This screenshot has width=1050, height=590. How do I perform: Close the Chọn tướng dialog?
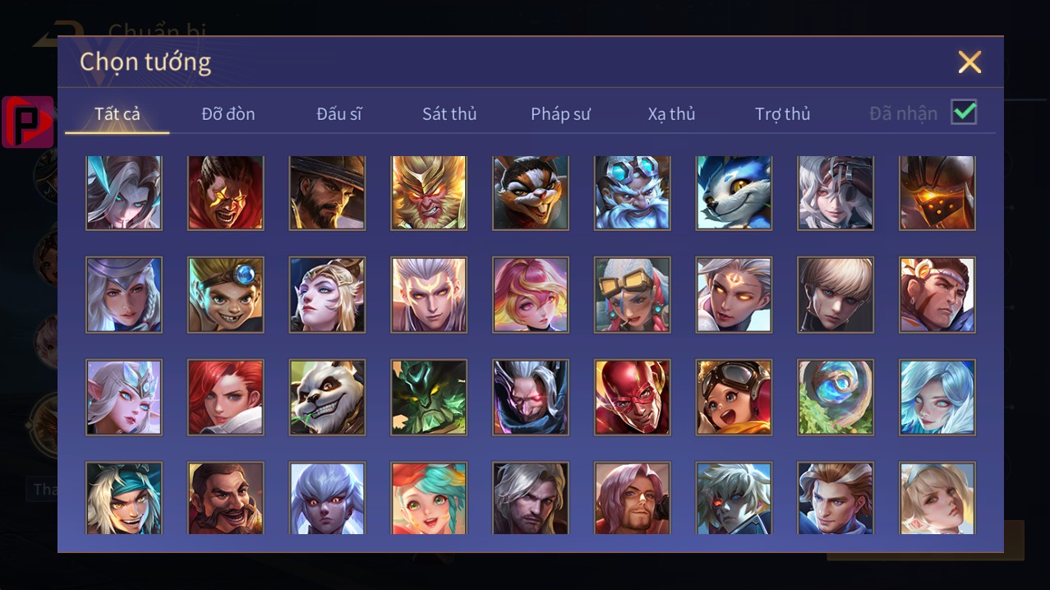[x=969, y=62]
